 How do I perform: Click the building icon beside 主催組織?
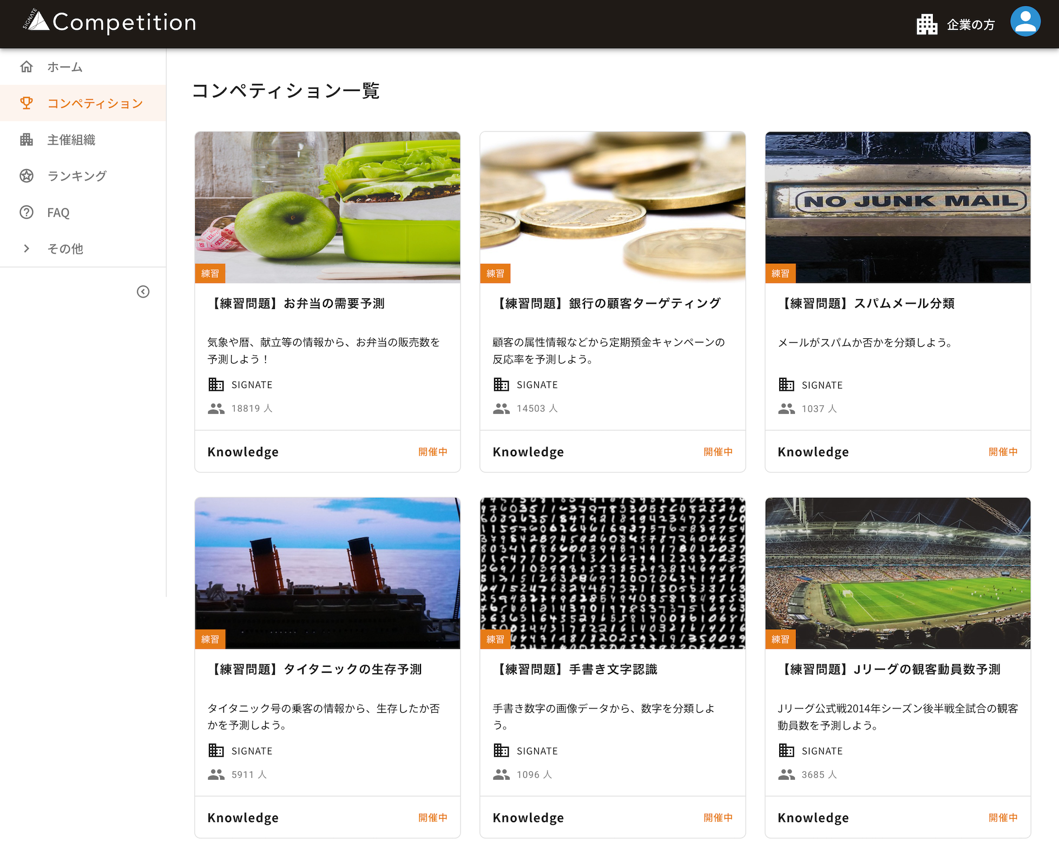coord(27,140)
